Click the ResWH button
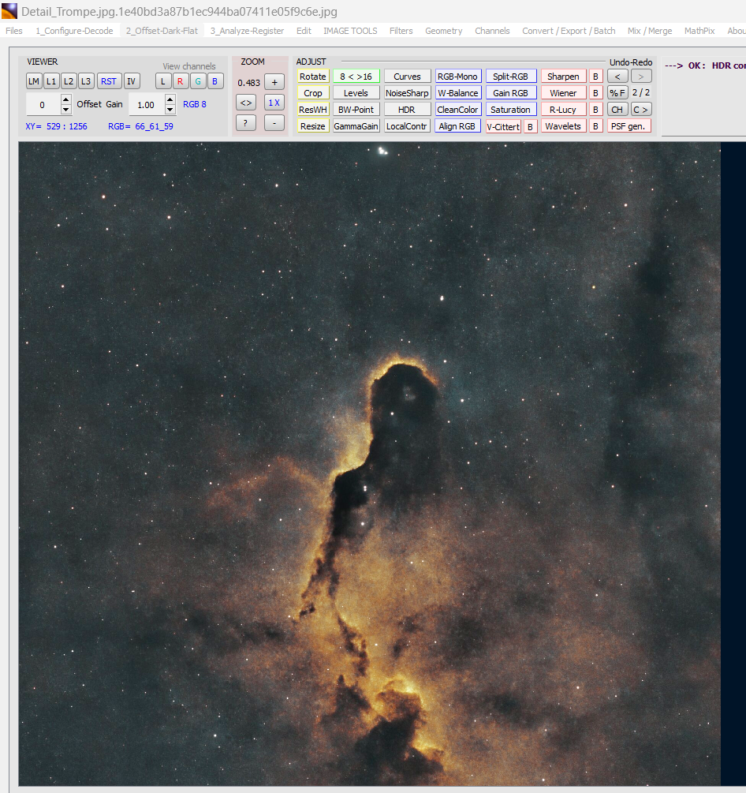 click(313, 110)
